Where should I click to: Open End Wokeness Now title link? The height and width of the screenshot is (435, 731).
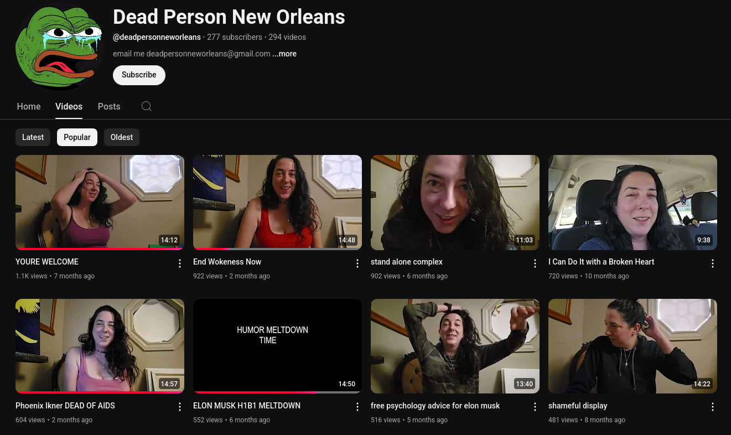pos(227,262)
